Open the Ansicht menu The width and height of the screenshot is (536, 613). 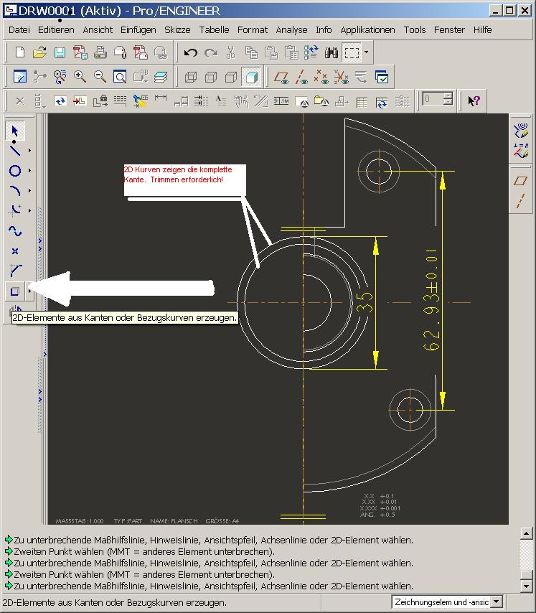98,29
